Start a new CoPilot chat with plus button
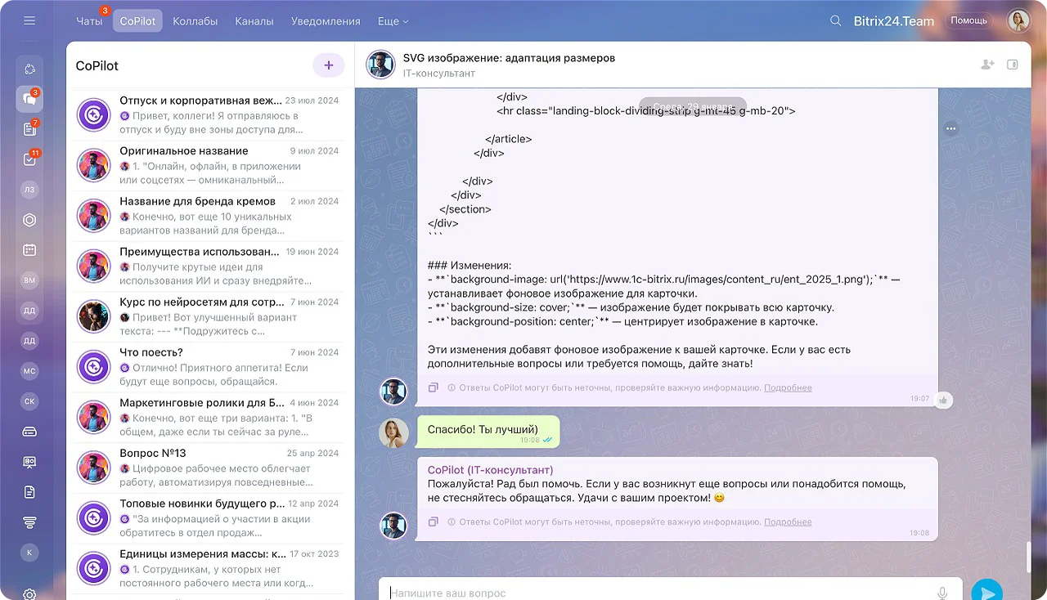 (x=328, y=65)
